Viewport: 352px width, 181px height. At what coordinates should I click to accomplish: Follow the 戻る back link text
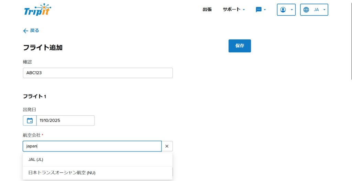34,31
